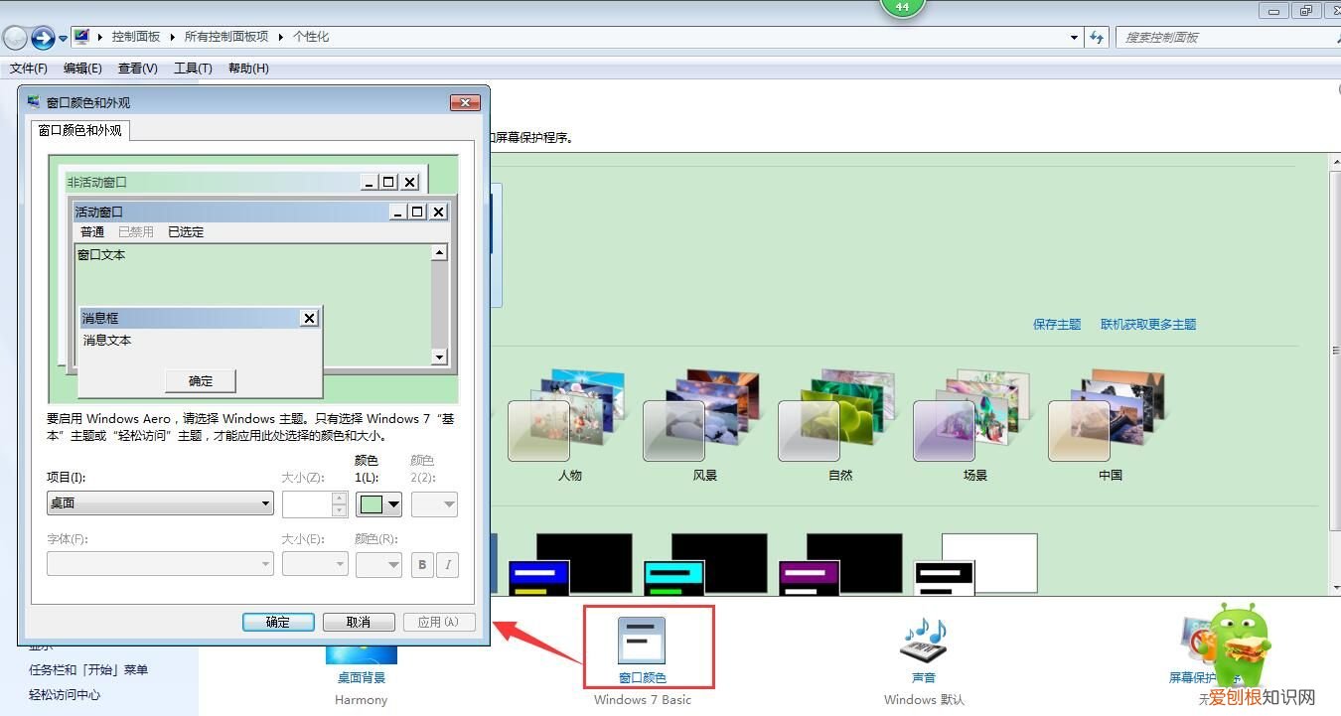Screen dimensions: 1341x716
Task: Expand the address bar history dropdown
Action: [x=1075, y=38]
